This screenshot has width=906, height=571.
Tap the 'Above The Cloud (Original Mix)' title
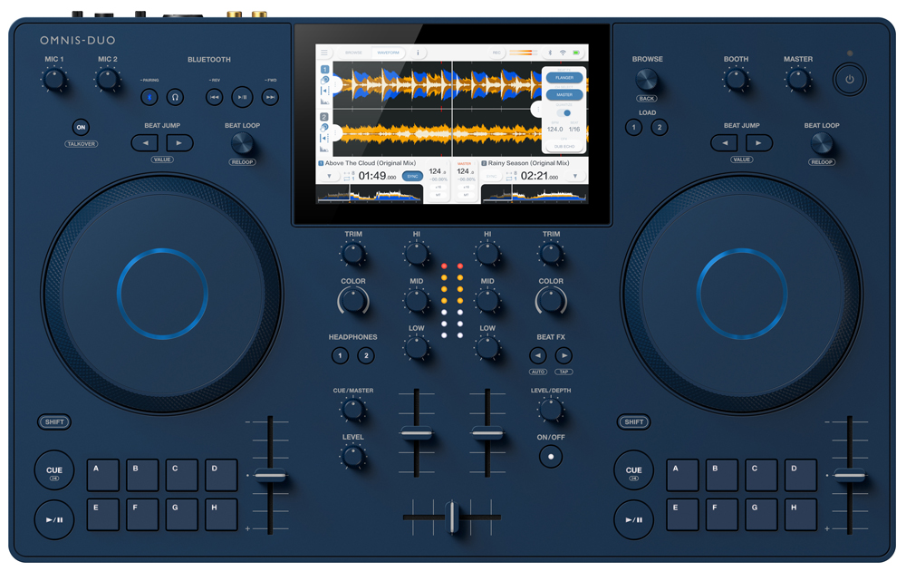click(x=371, y=163)
